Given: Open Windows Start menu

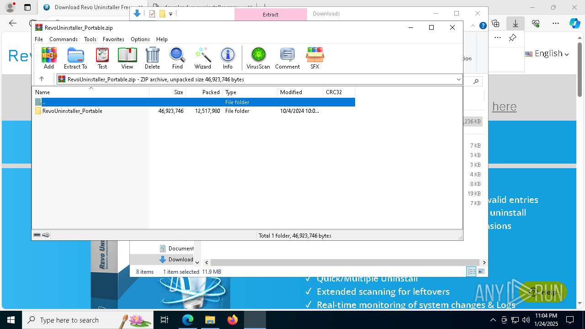Looking at the screenshot, I should click(11, 320).
